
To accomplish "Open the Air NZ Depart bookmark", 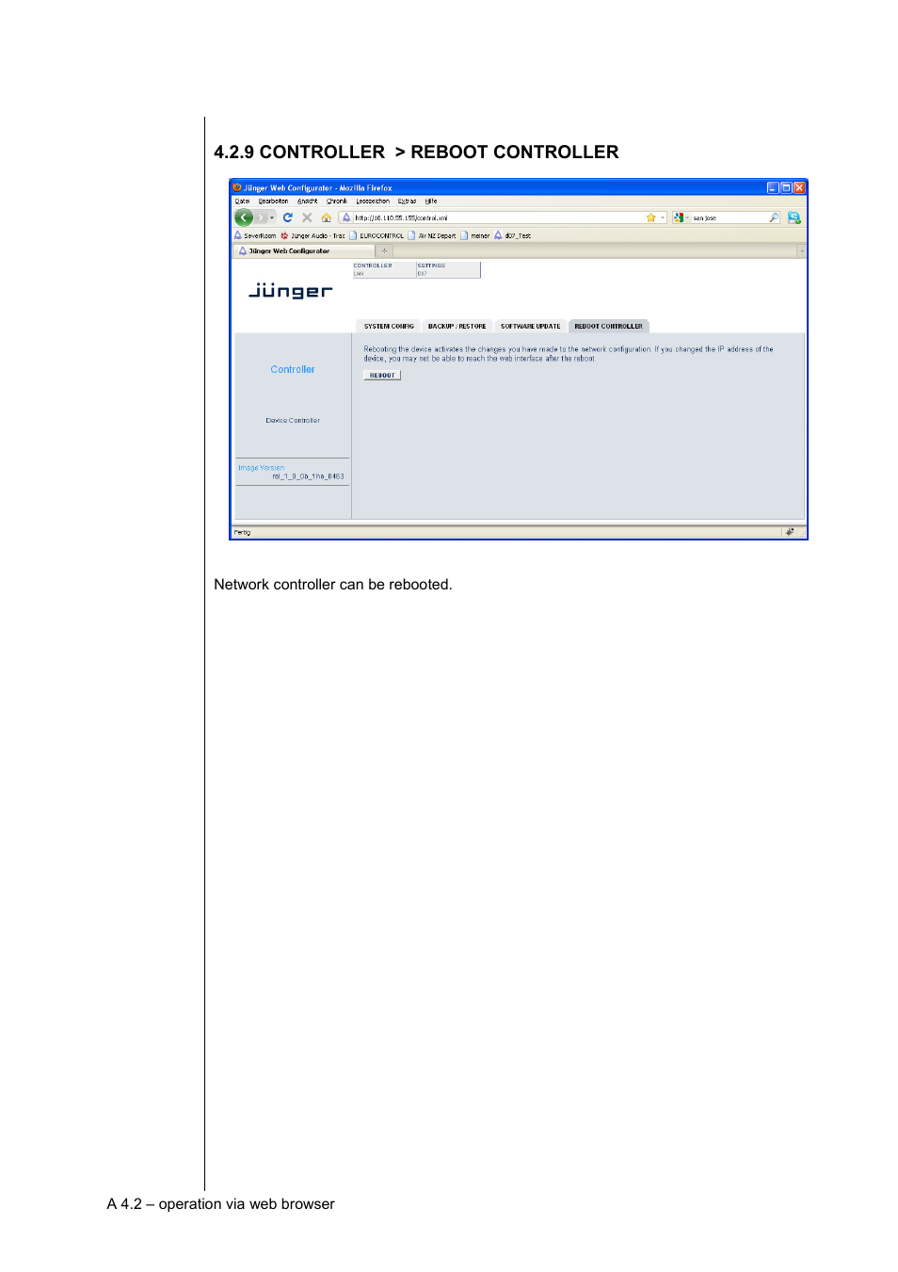I will 432,235.
